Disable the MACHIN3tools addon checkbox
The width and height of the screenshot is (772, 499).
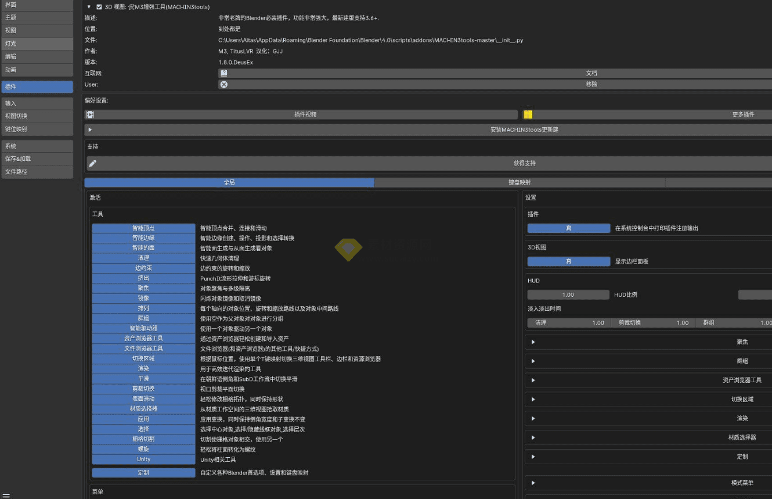98,6
